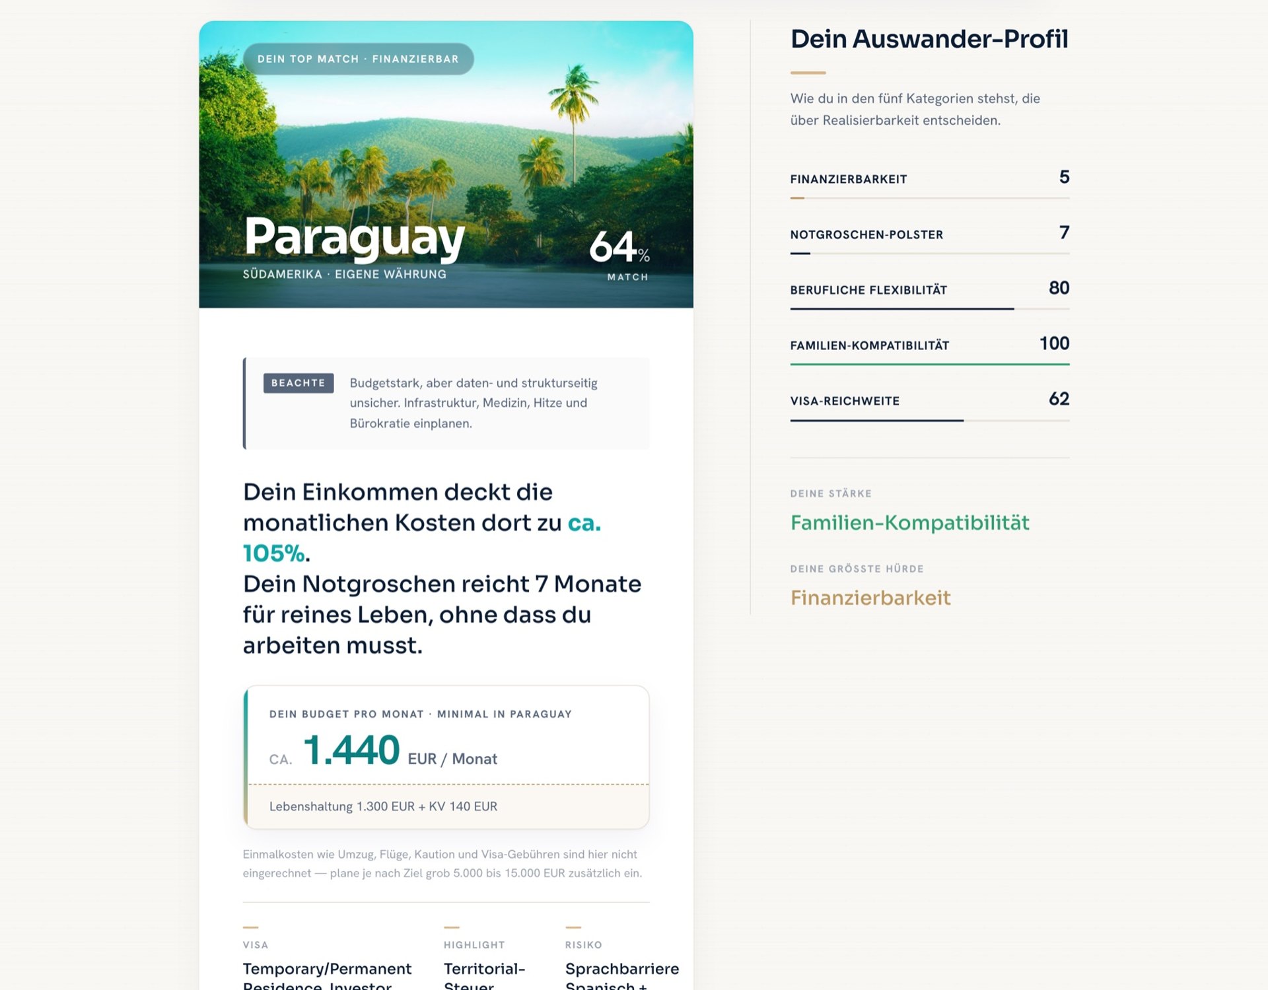Click the 'Deine grösste Hürde' label
The width and height of the screenshot is (1268, 990).
click(857, 569)
